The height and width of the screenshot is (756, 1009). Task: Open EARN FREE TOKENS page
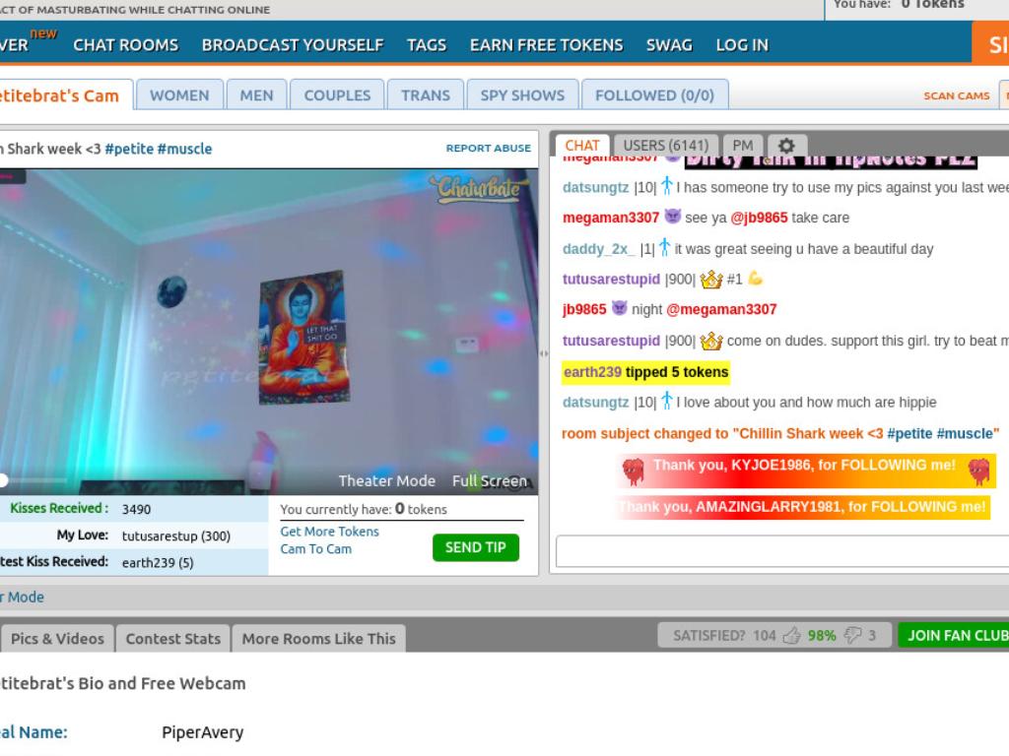click(546, 45)
